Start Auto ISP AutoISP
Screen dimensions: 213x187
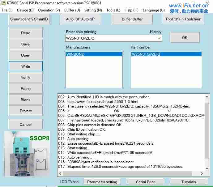coord(80,19)
